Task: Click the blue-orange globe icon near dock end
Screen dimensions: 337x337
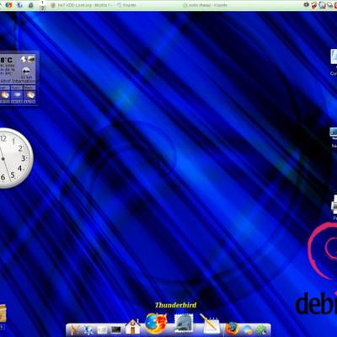Action: (x=248, y=329)
